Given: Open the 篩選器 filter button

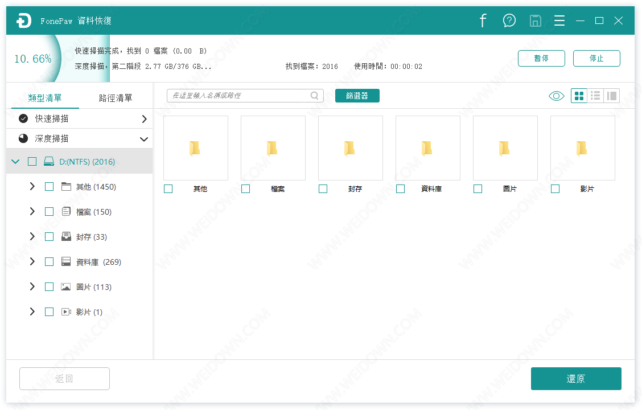Looking at the screenshot, I should point(357,96).
